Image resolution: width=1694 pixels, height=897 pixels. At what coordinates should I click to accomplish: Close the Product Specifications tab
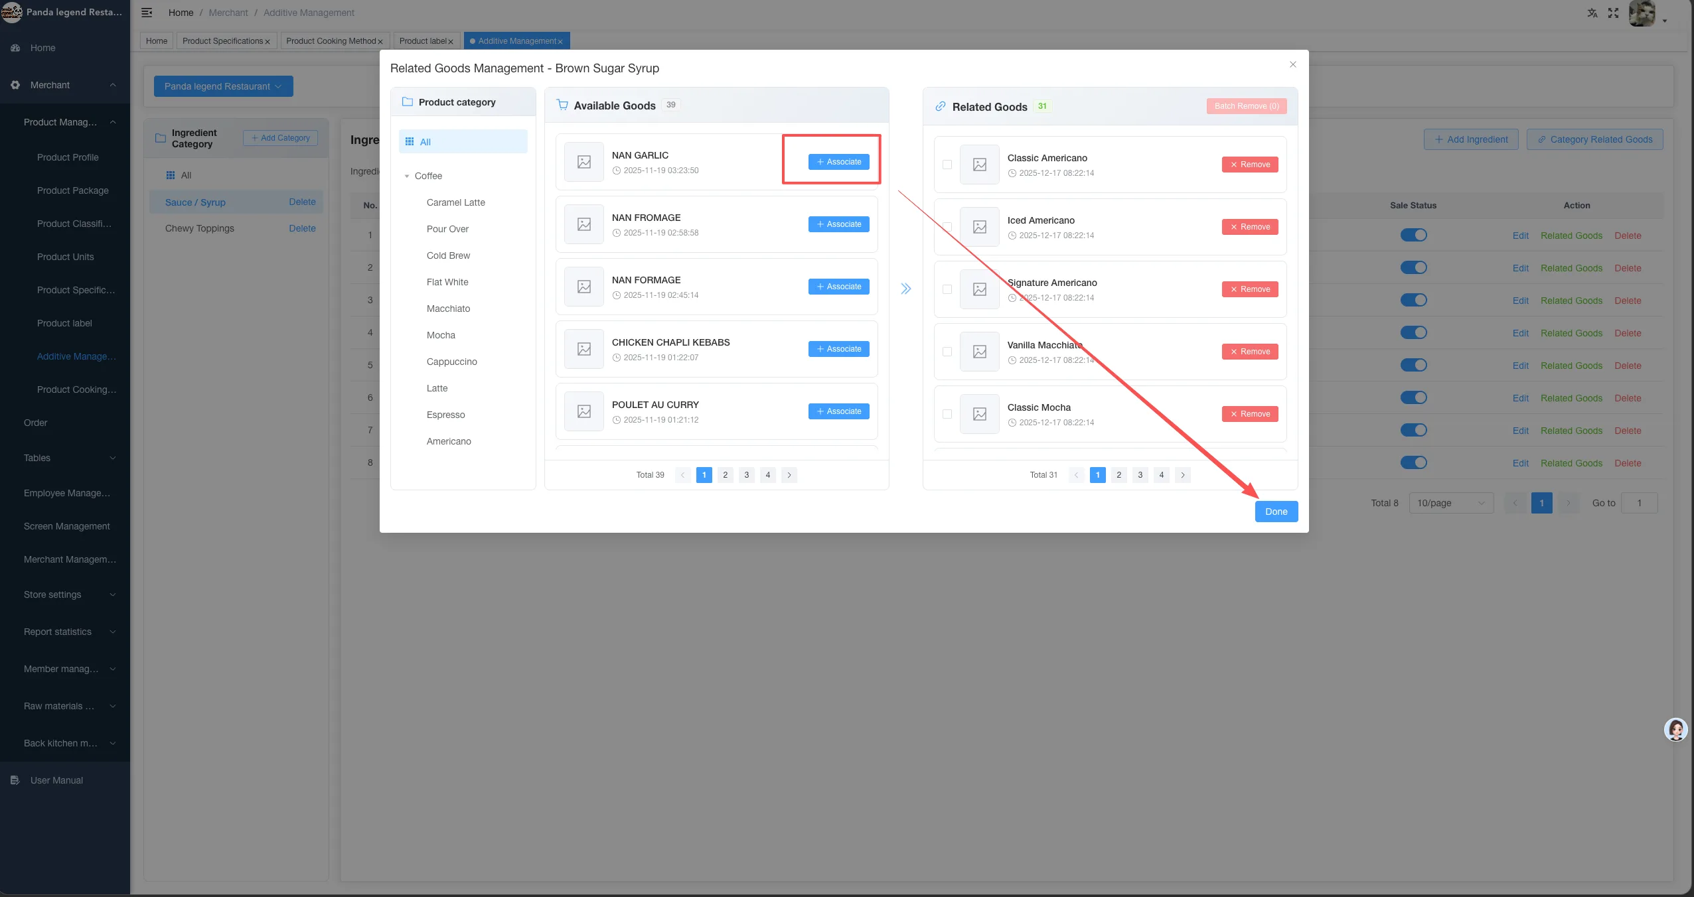[268, 42]
